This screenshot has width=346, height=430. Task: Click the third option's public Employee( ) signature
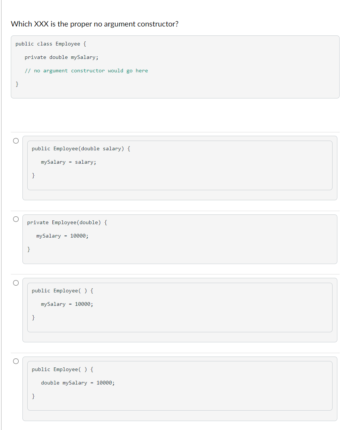pos(62,291)
